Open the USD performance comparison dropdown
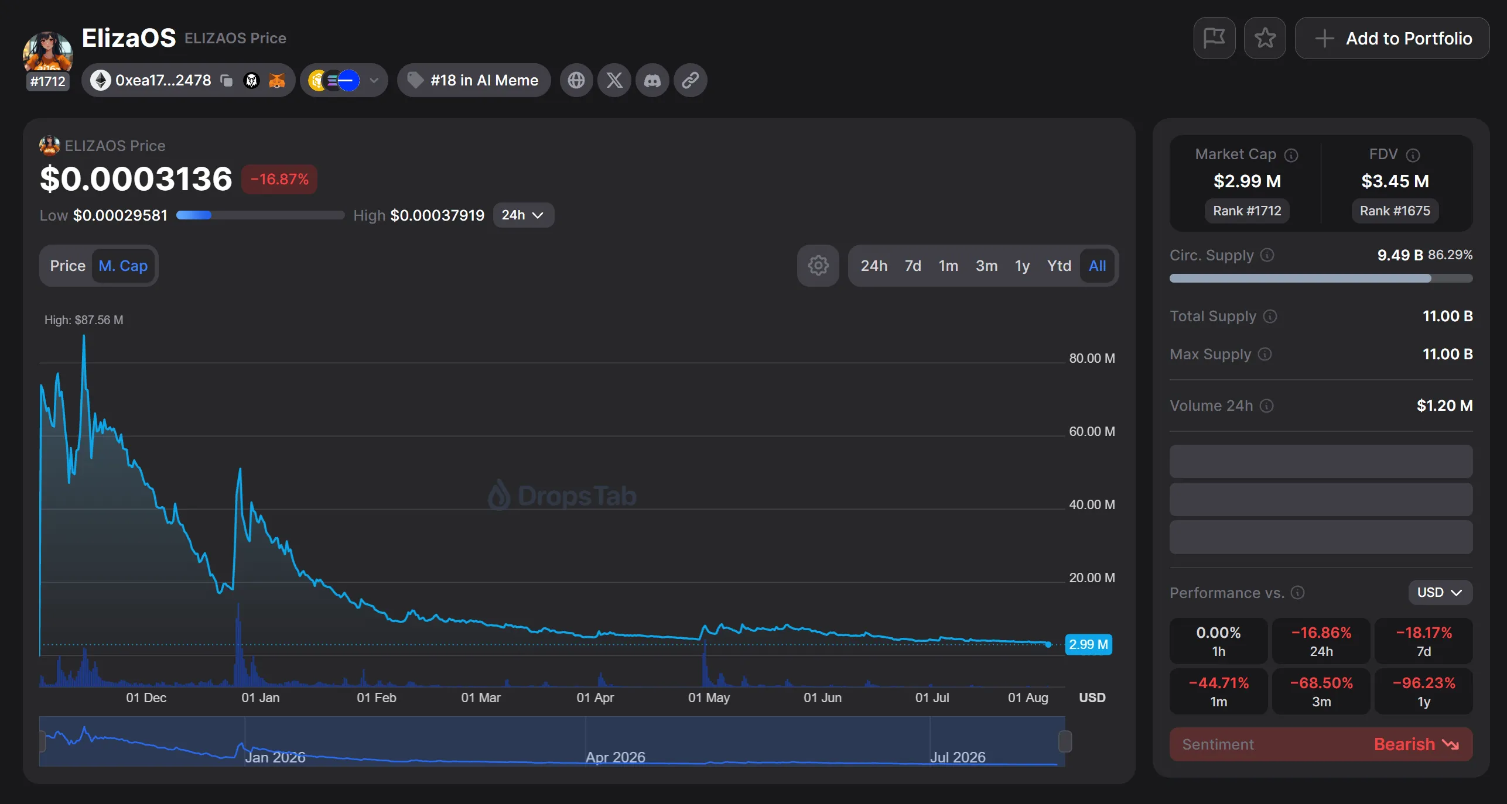Image resolution: width=1507 pixels, height=804 pixels. 1440,593
